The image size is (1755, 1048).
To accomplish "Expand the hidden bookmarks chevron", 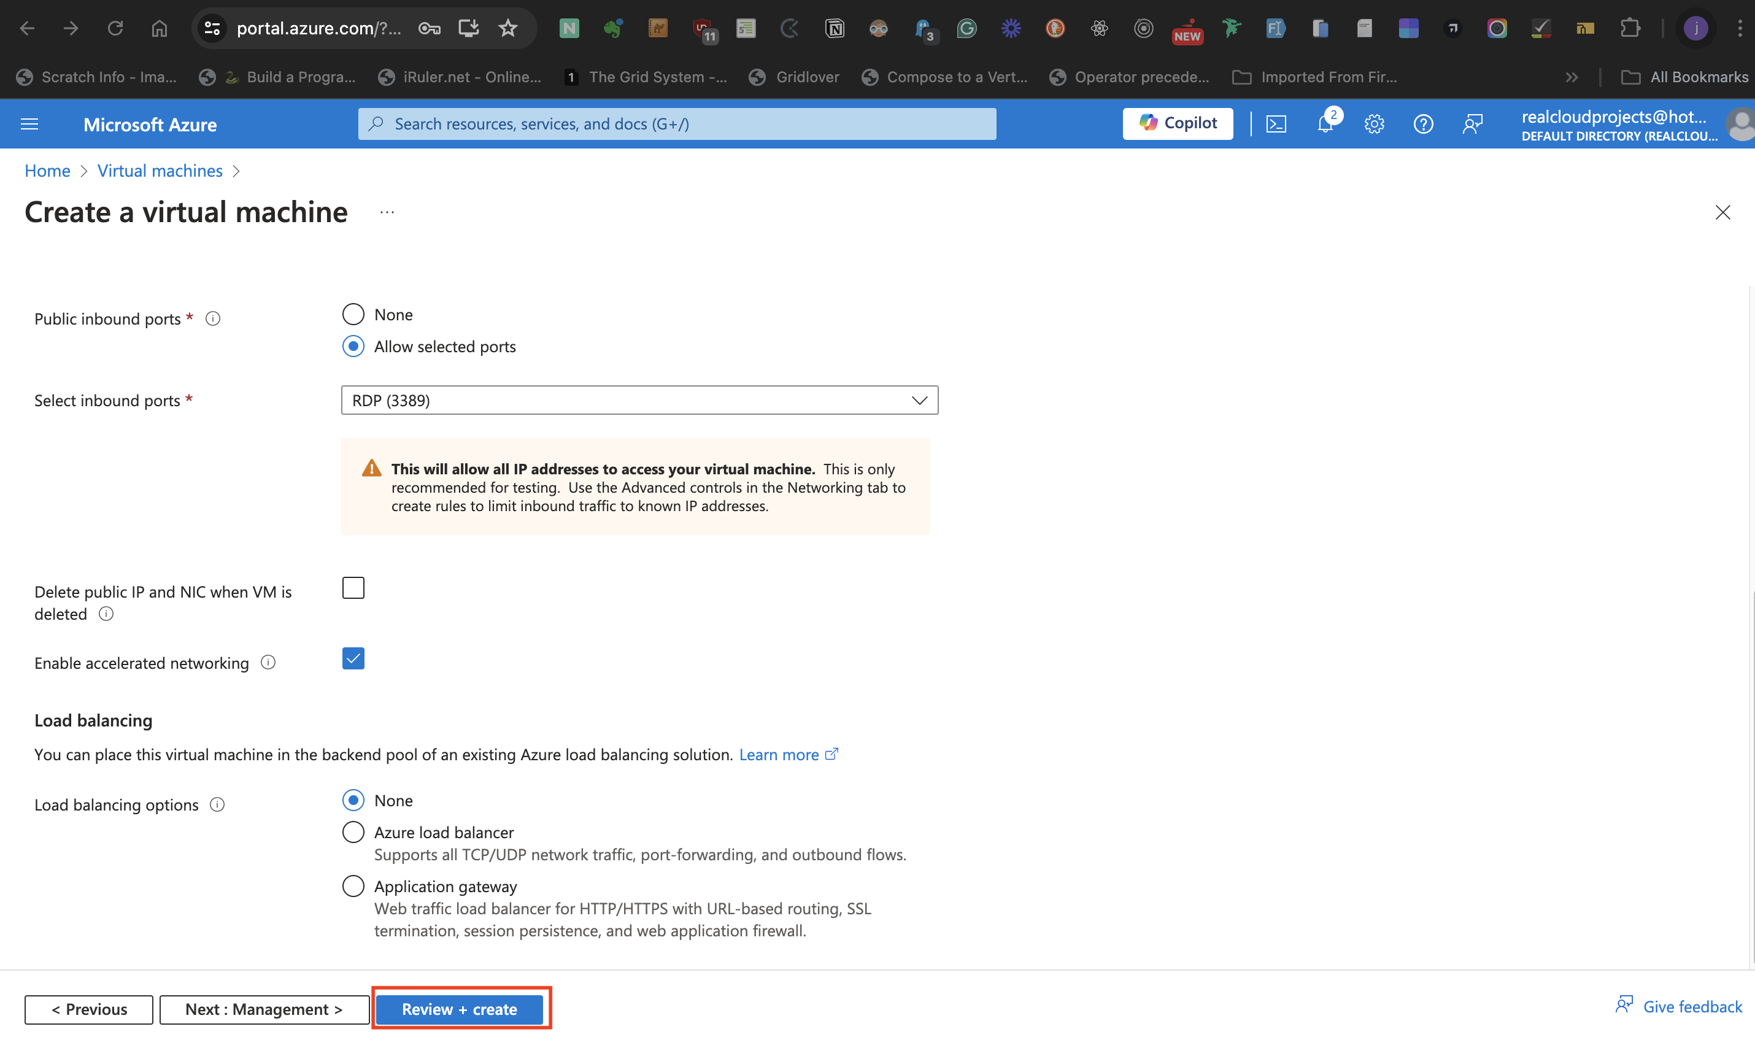I will click(x=1572, y=77).
